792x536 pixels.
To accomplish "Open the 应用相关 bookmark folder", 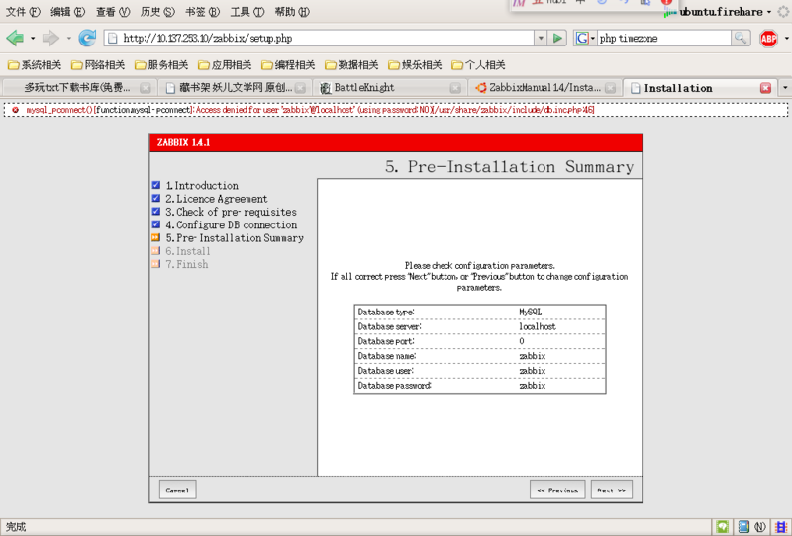I will (x=225, y=65).
